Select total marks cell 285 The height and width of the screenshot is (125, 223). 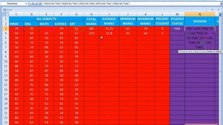tap(91, 28)
